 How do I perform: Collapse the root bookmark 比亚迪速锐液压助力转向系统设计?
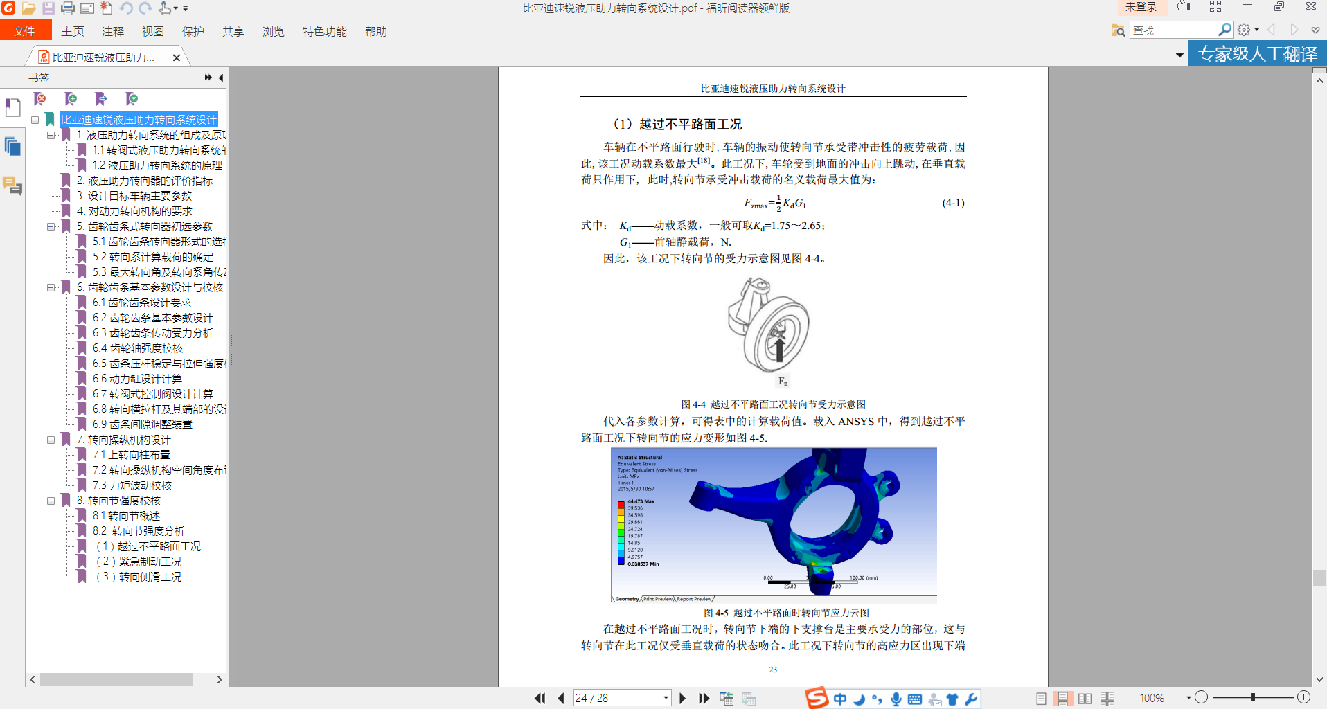pyautogui.click(x=35, y=120)
